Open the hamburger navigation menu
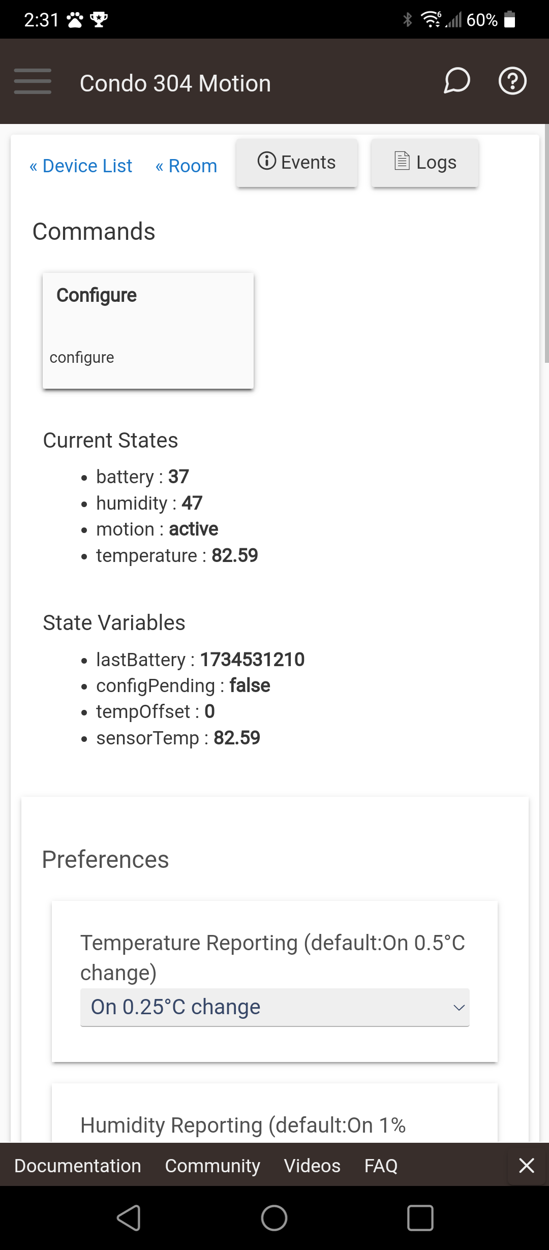 [33, 81]
